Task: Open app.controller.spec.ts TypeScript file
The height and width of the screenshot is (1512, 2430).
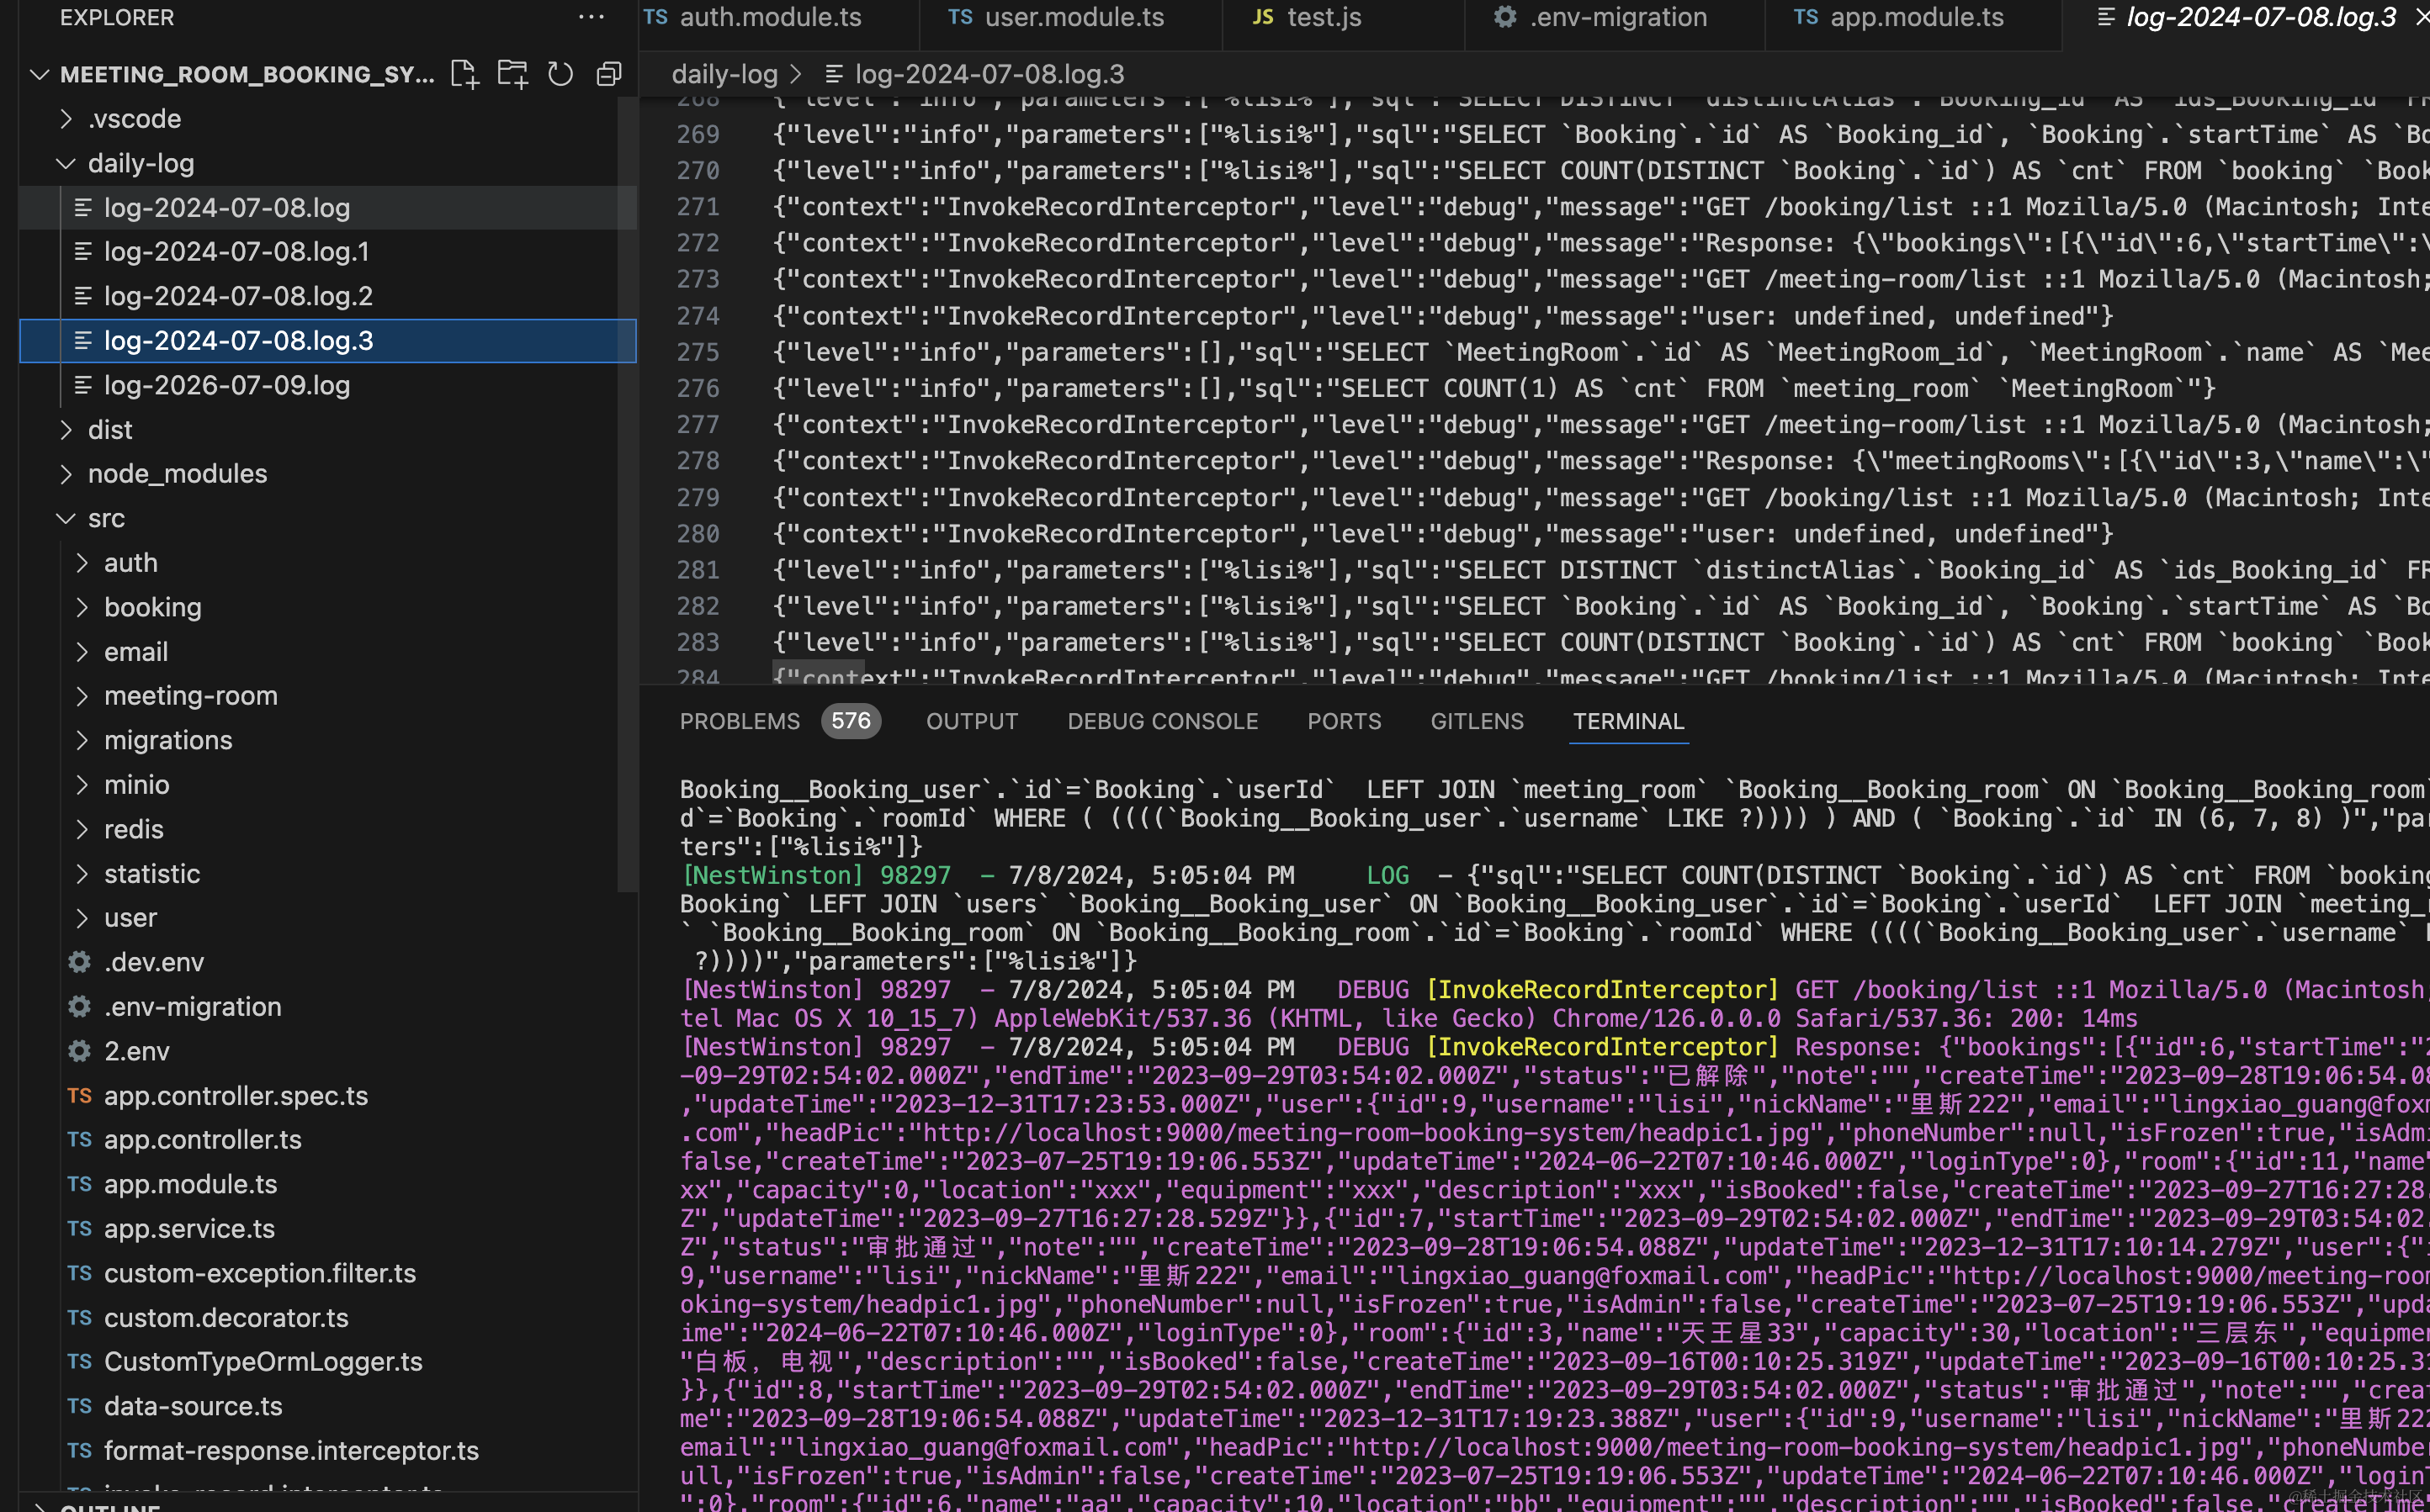Action: click(x=235, y=1096)
